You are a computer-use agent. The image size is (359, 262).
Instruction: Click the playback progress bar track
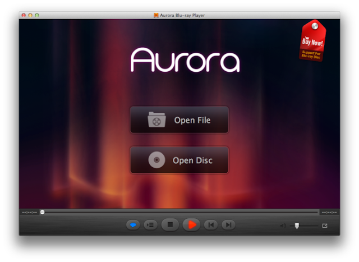[x=179, y=212]
